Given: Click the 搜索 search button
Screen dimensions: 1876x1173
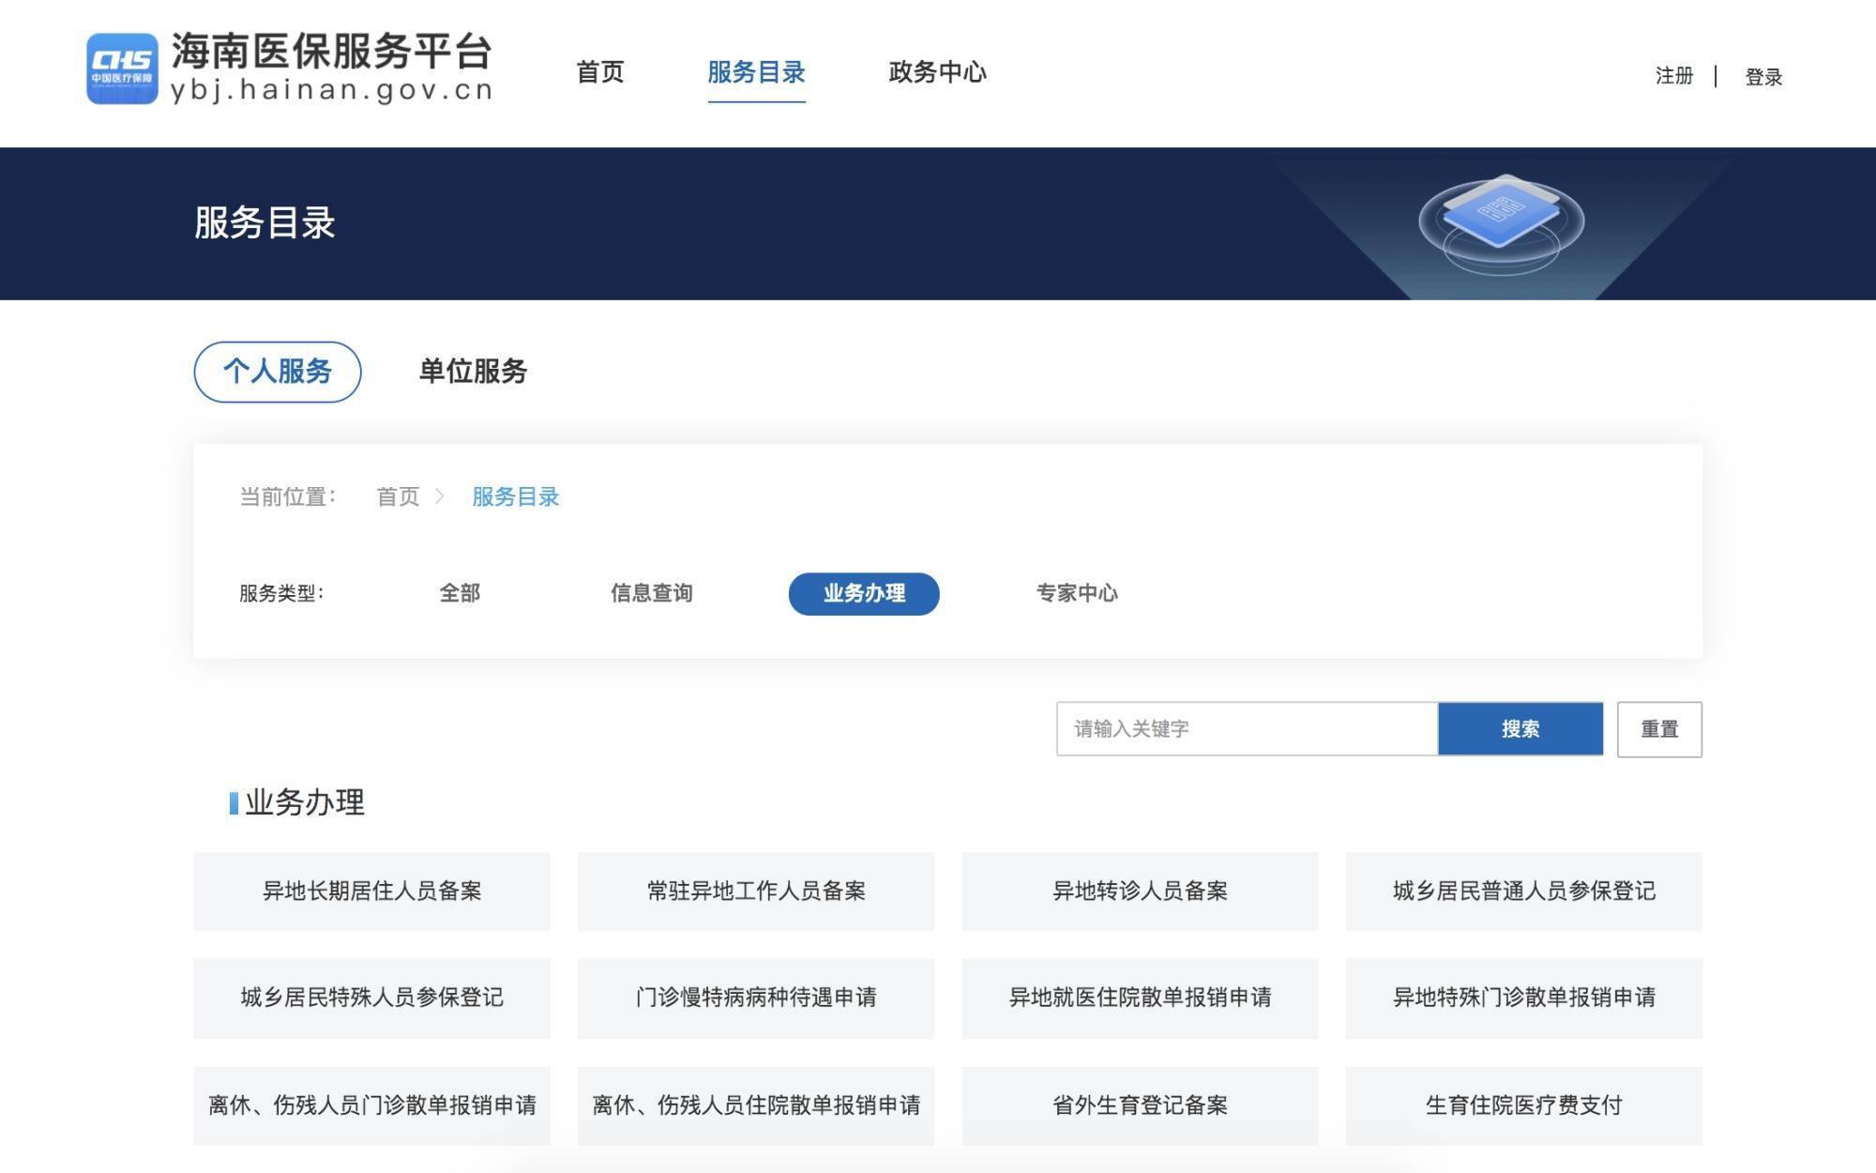Looking at the screenshot, I should (1520, 729).
